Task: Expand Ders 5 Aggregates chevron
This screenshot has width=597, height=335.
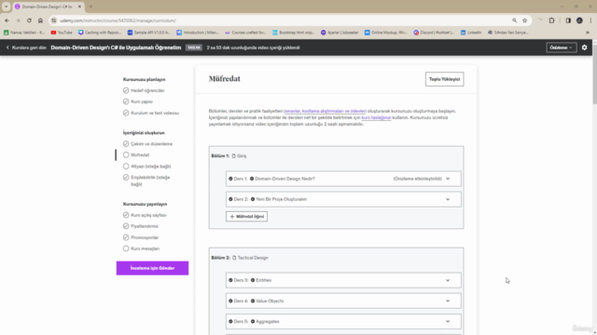Action: (x=448, y=321)
